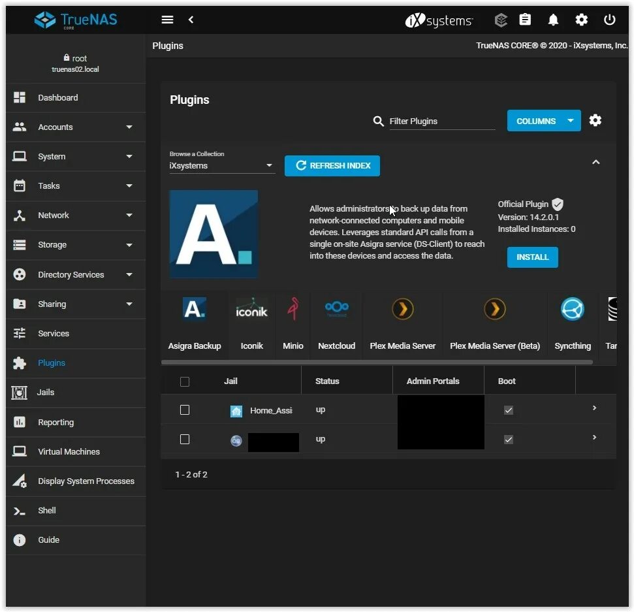Screen dimensions: 634x612
Task: Open top bar settings gear icon
Action: tap(581, 20)
